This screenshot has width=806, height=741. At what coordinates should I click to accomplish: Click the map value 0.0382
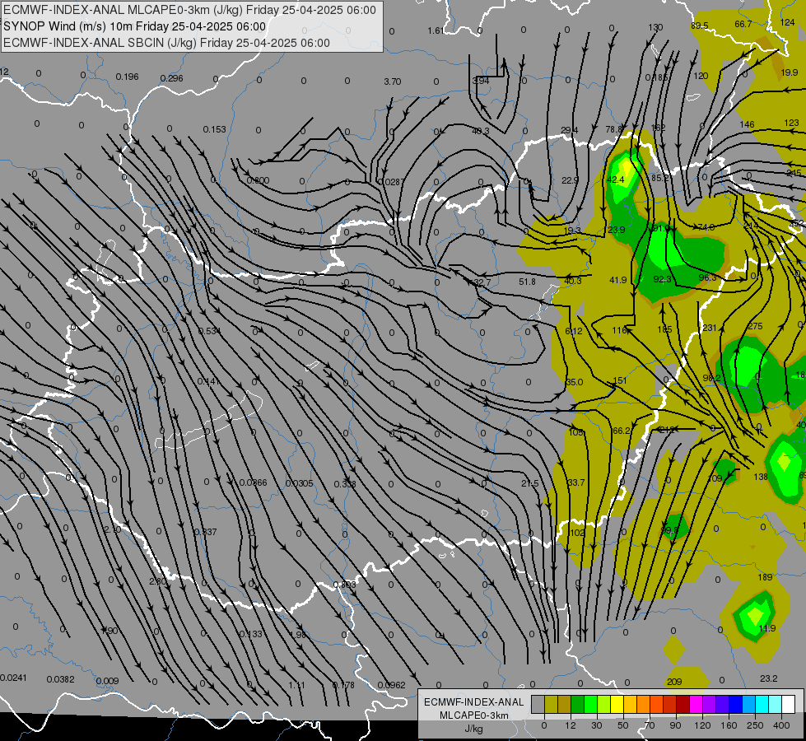click(61, 679)
